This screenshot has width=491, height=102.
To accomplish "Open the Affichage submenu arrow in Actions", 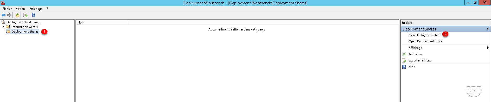I will pos(488,48).
